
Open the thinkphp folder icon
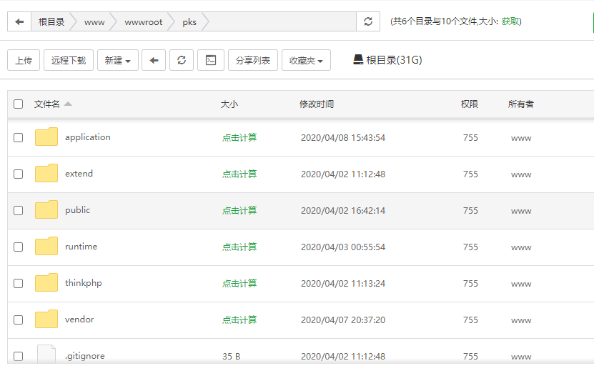point(46,282)
